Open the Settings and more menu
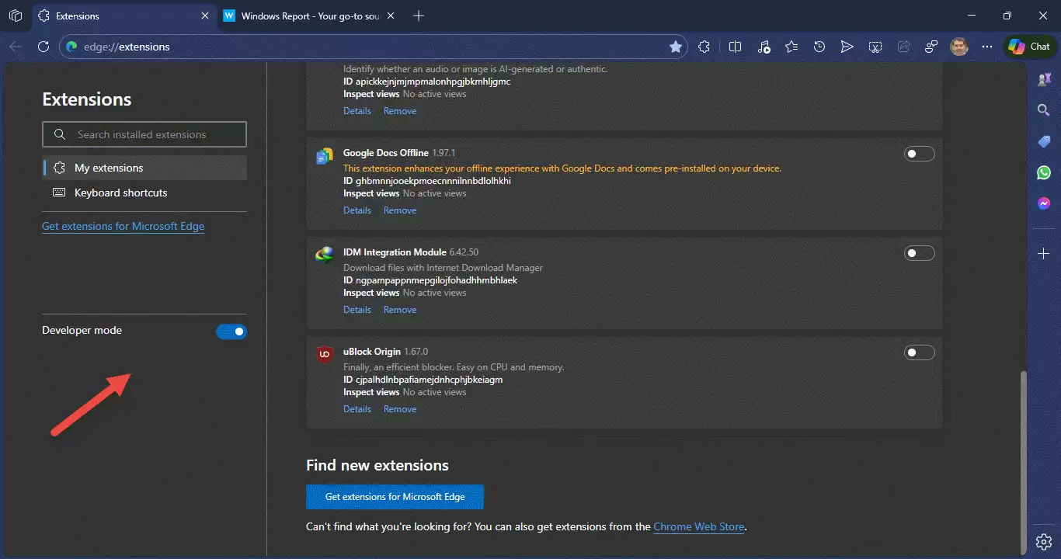This screenshot has height=559, width=1061. pyautogui.click(x=986, y=47)
